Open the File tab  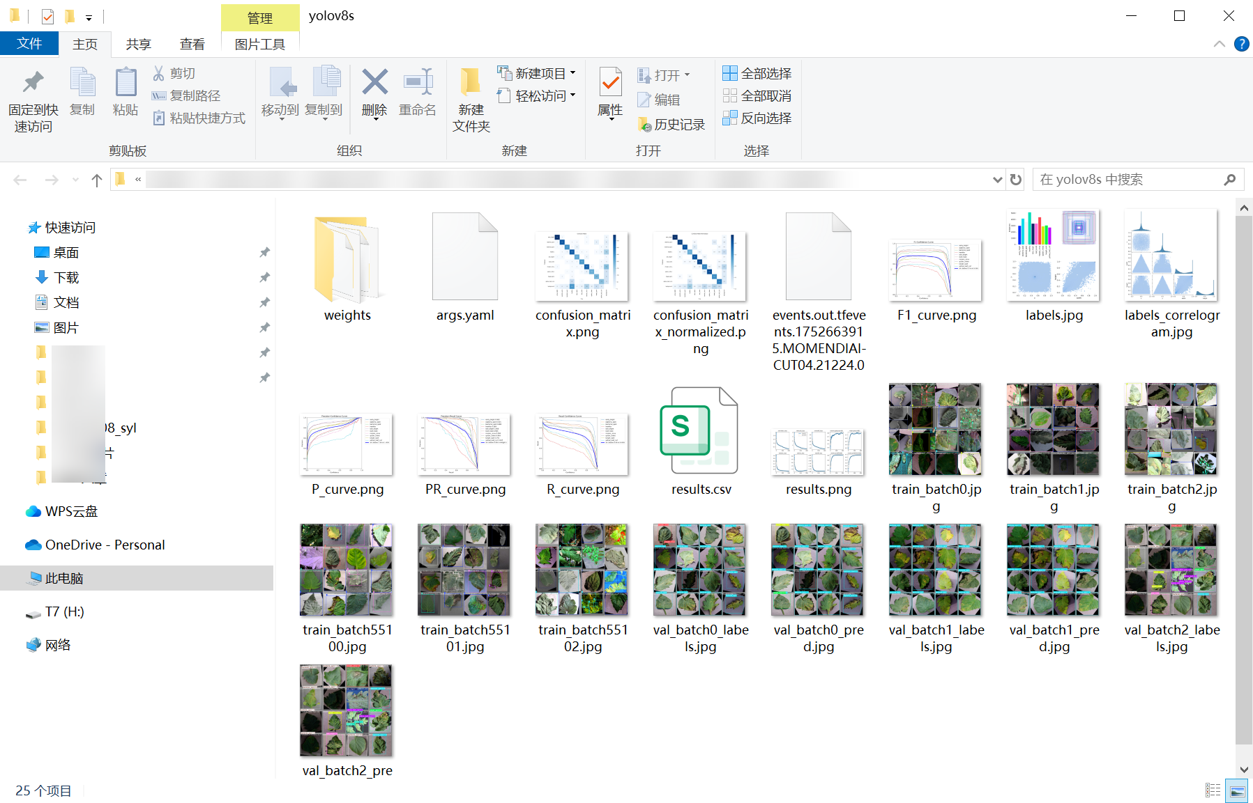(x=29, y=43)
